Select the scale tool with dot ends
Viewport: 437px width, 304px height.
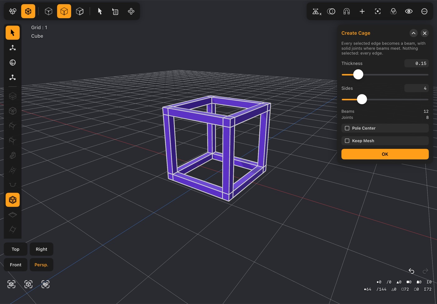(x=12, y=77)
